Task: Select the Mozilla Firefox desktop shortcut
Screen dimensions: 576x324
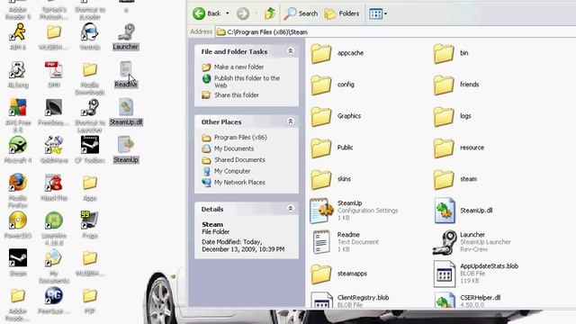Action: coord(18,191)
